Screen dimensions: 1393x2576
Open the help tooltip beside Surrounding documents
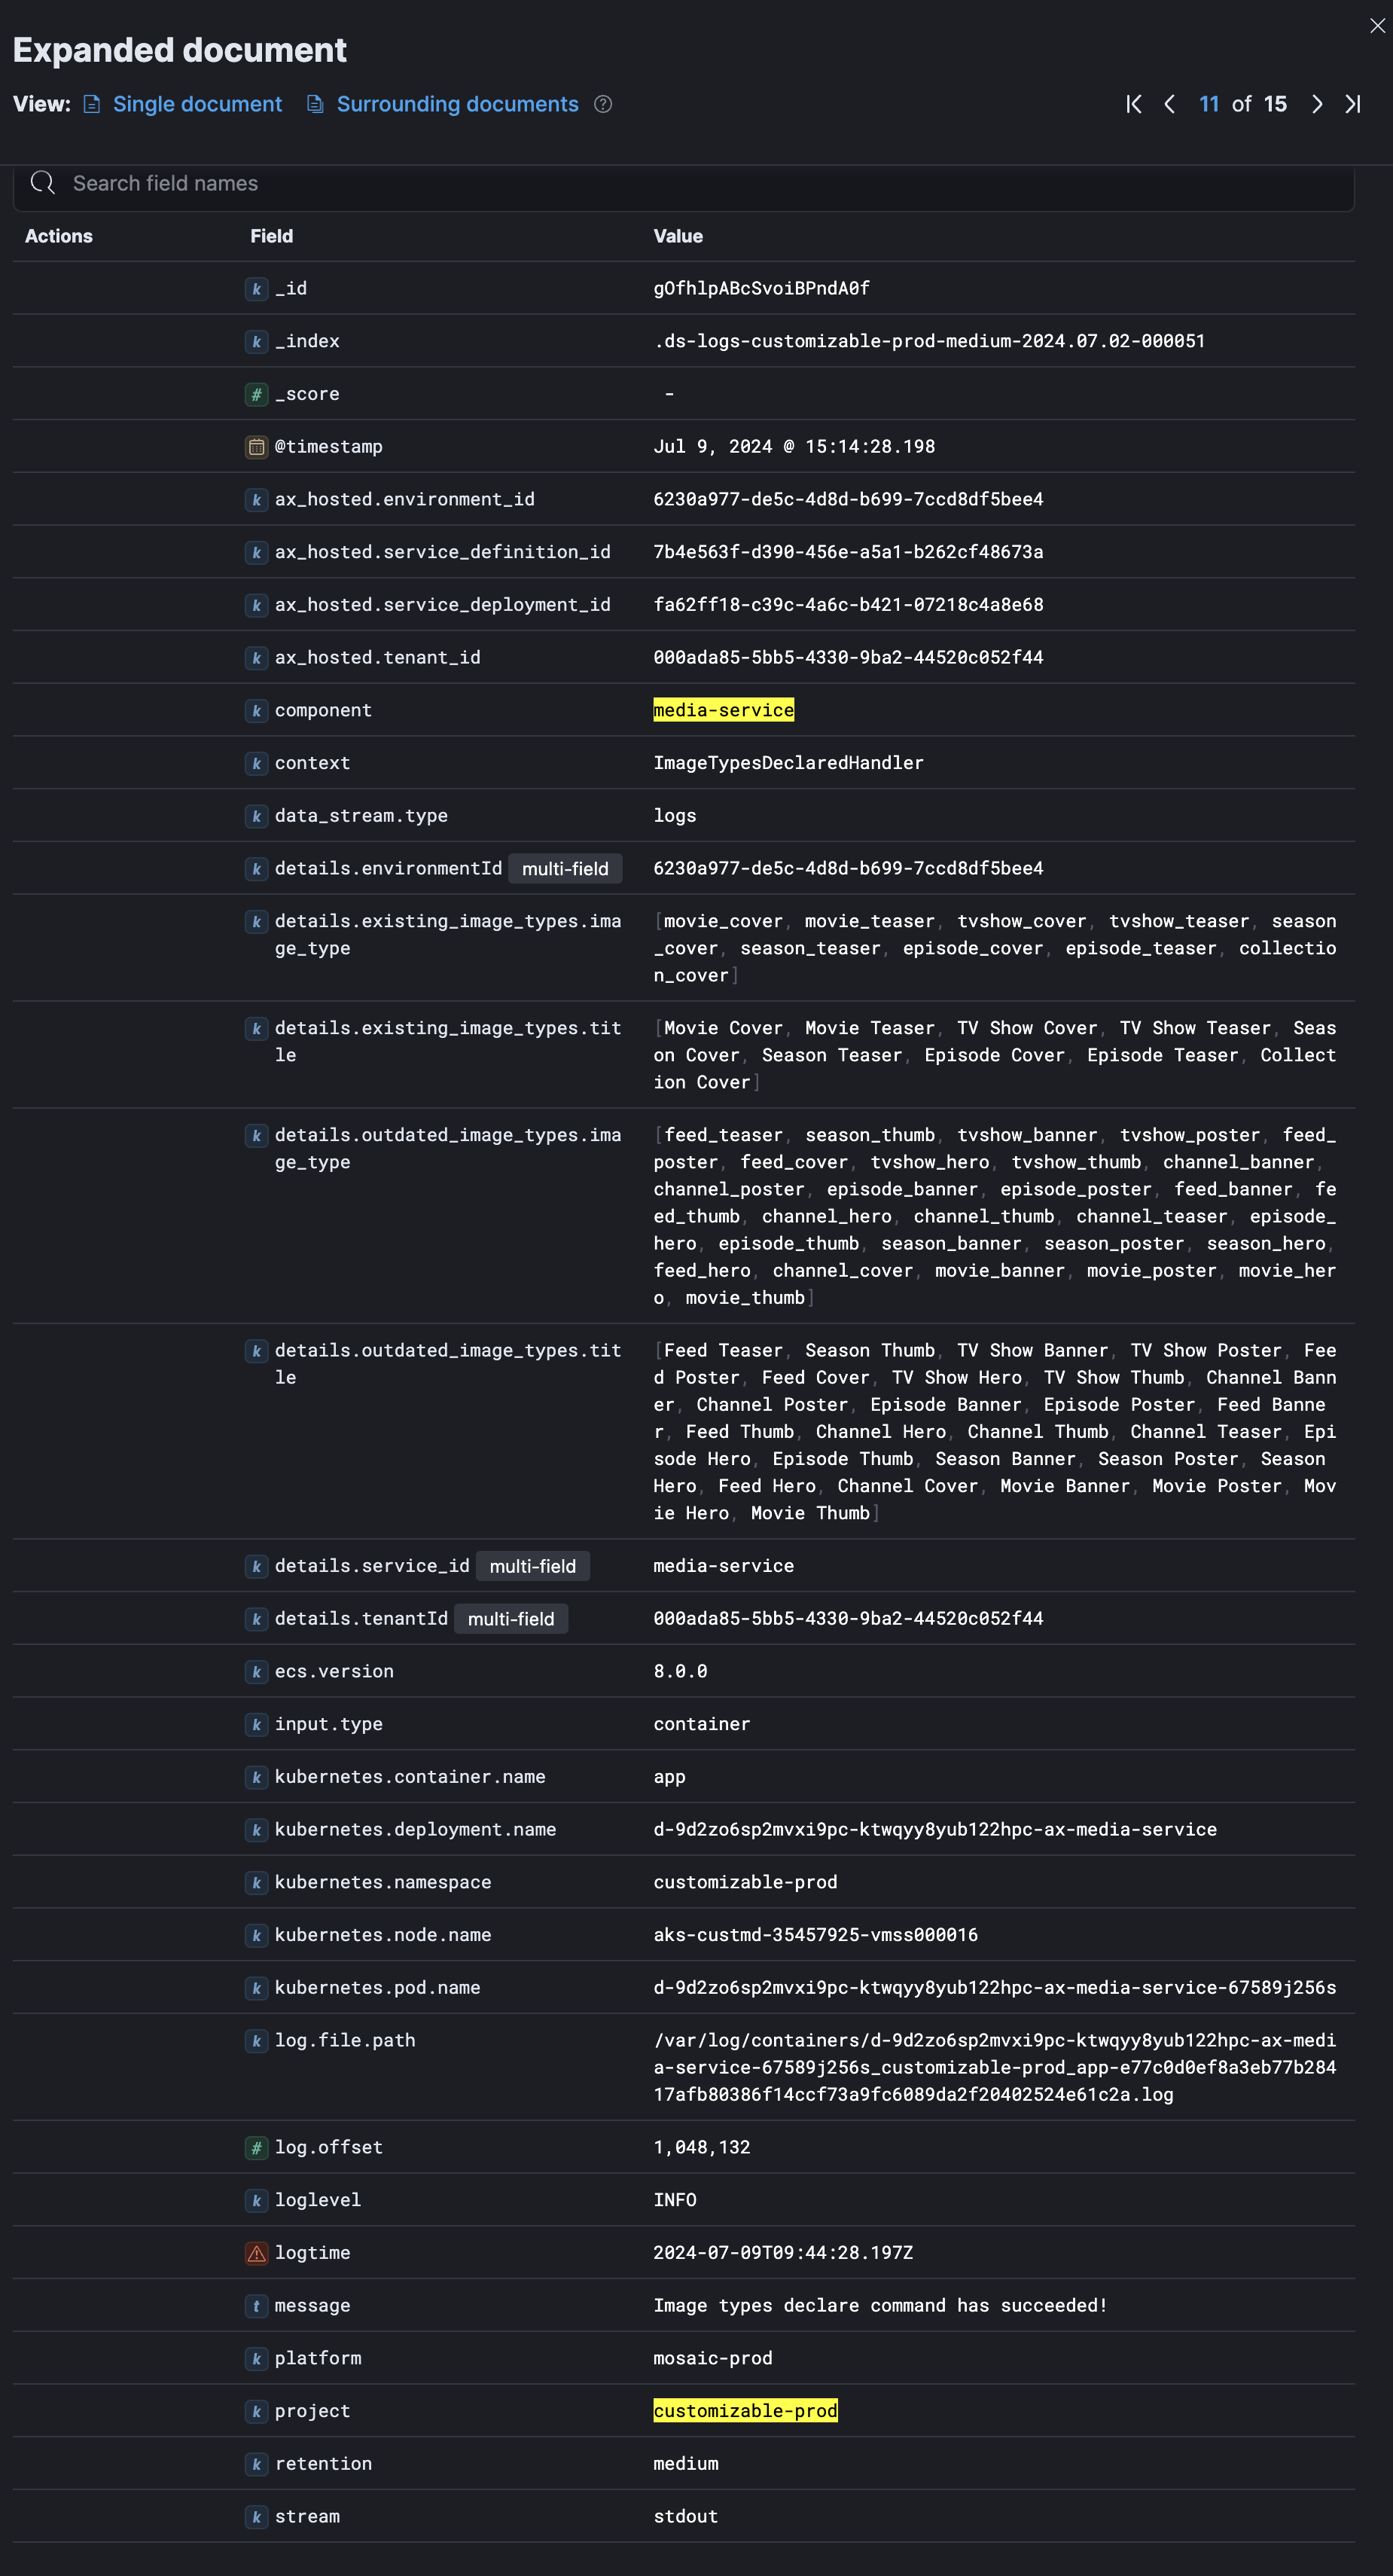point(603,104)
